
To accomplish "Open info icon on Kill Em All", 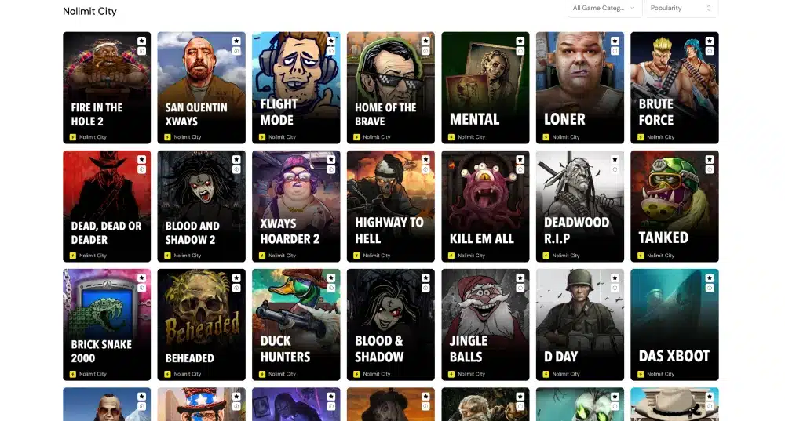I will tap(520, 169).
